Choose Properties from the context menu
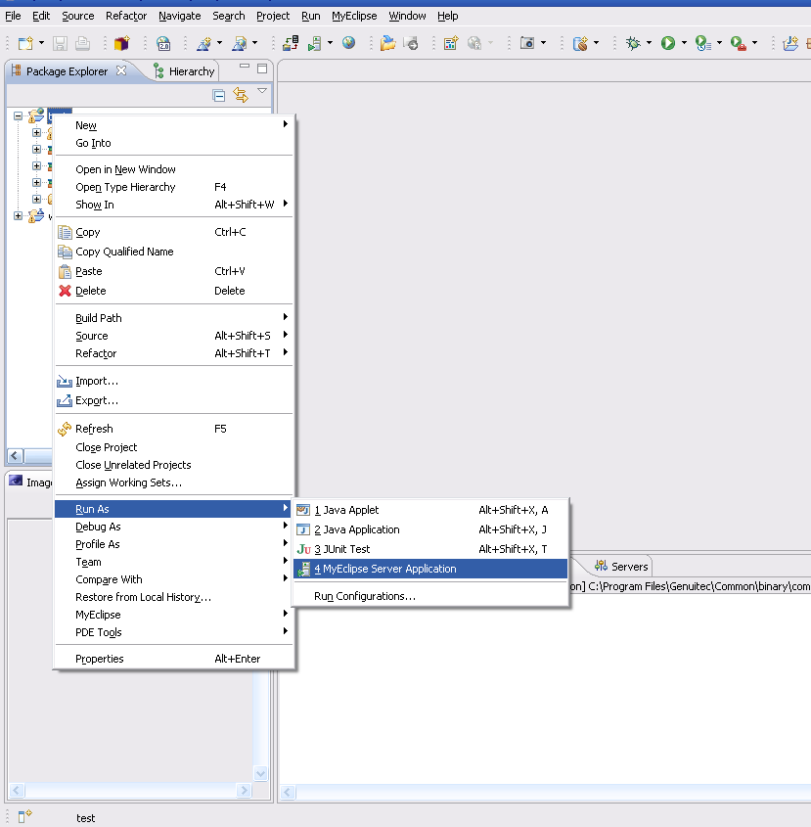Image resolution: width=811 pixels, height=827 pixels. [174, 659]
